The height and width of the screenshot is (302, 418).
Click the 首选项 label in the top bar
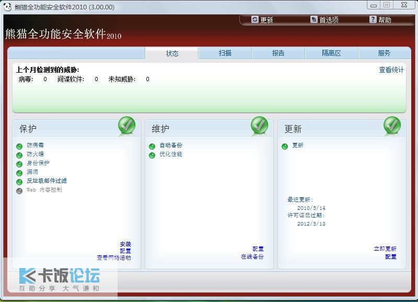point(329,20)
